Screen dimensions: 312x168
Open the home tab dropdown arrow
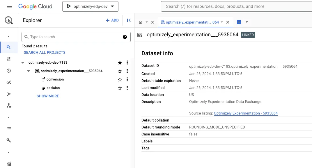[x=147, y=22]
